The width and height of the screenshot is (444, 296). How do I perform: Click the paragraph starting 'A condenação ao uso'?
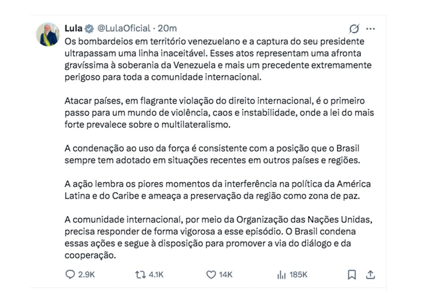coord(213,155)
